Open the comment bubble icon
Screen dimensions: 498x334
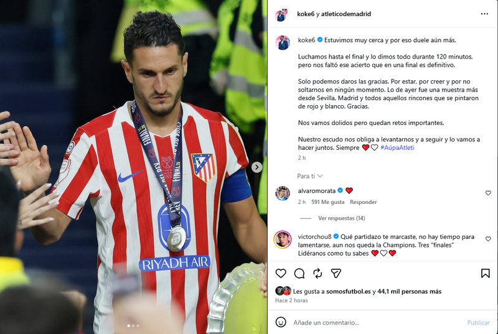point(299,273)
